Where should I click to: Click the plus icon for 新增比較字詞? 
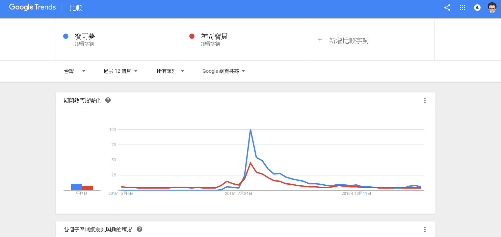click(320, 40)
